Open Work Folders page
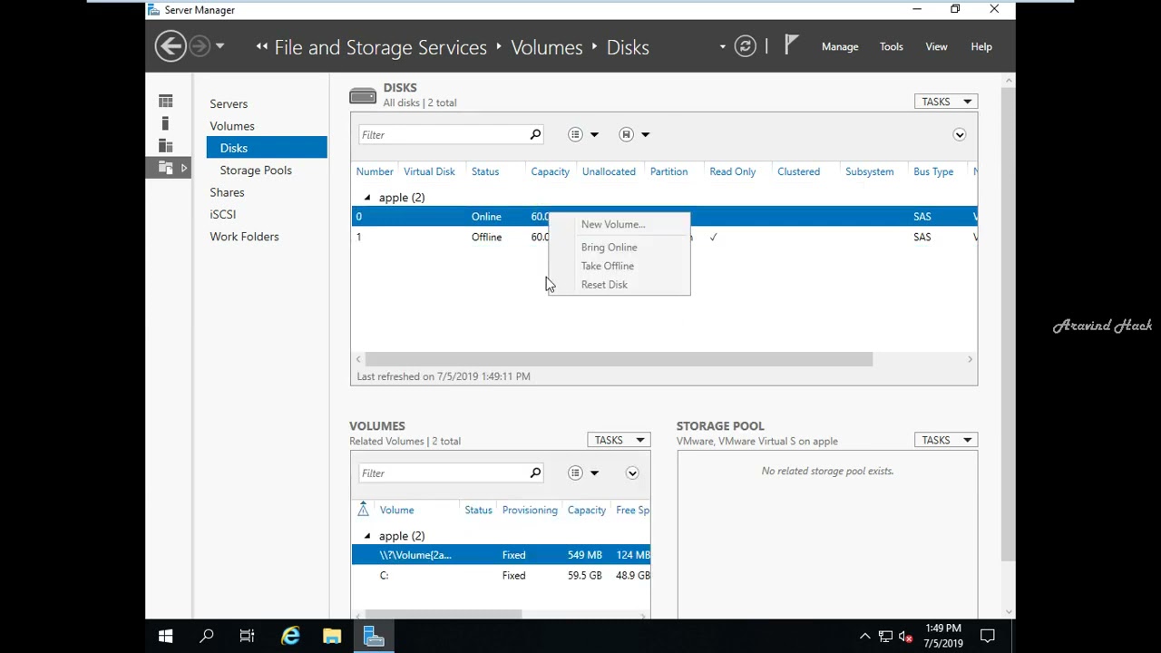The height and width of the screenshot is (653, 1161). pyautogui.click(x=244, y=237)
